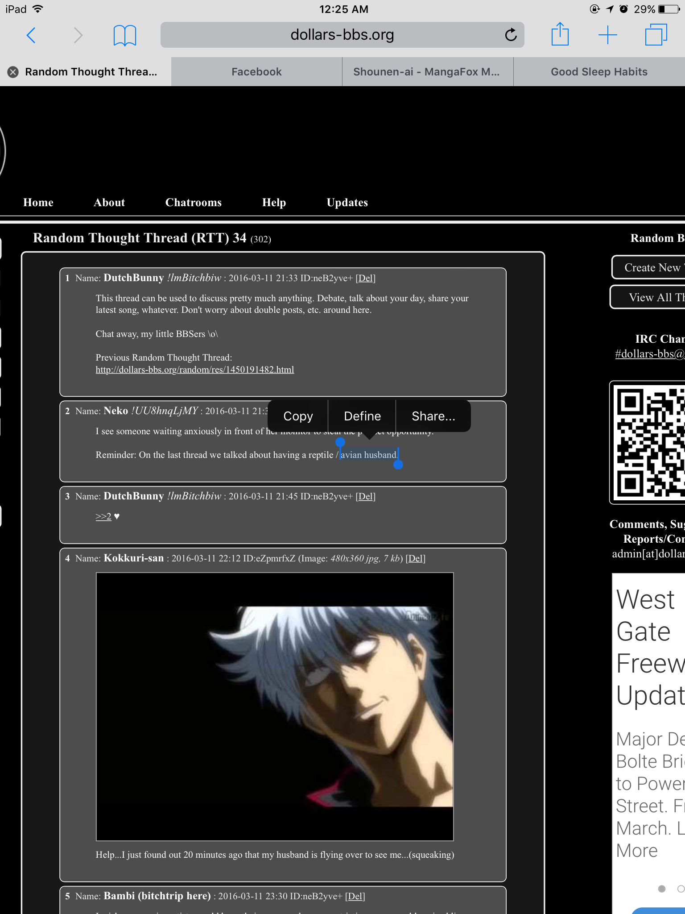The image size is (685, 914).
Task: Click poster name Neko in post 2
Action: pyautogui.click(x=116, y=411)
